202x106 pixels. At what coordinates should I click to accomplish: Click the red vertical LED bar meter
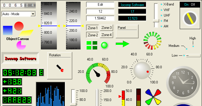(139, 97)
